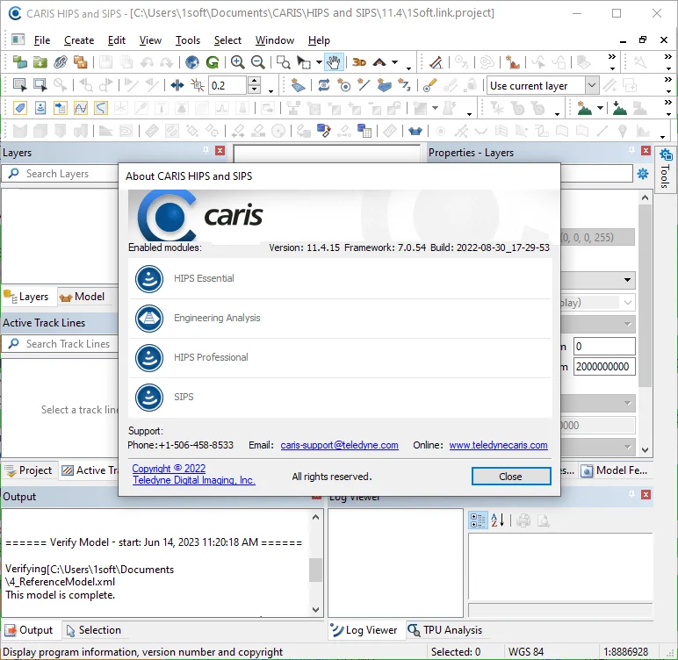Click Teledyne Digital Imaging, Inc. link
678x660 pixels.
coord(194,480)
